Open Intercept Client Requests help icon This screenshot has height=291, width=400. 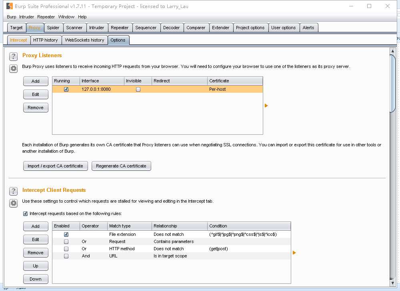tap(13, 191)
